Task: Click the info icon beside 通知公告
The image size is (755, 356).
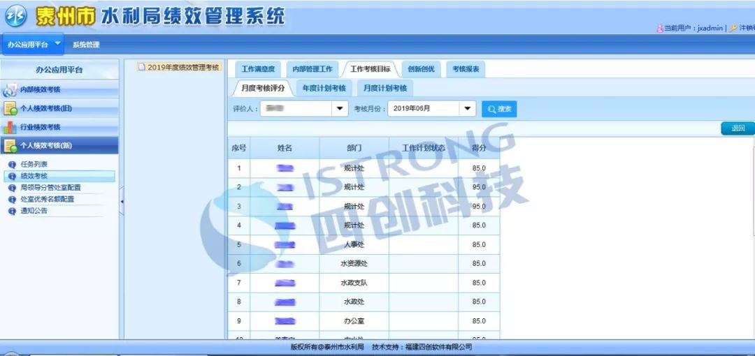Action: pos(12,211)
